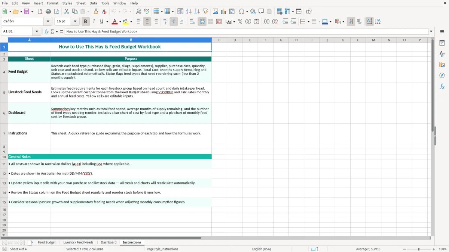Run the spelling check

pyautogui.click(x=147, y=12)
